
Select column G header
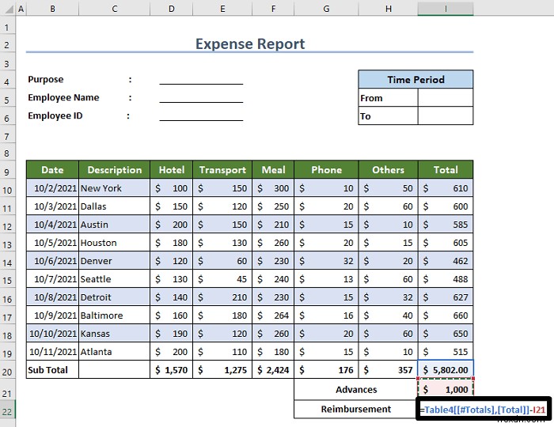[x=326, y=9]
